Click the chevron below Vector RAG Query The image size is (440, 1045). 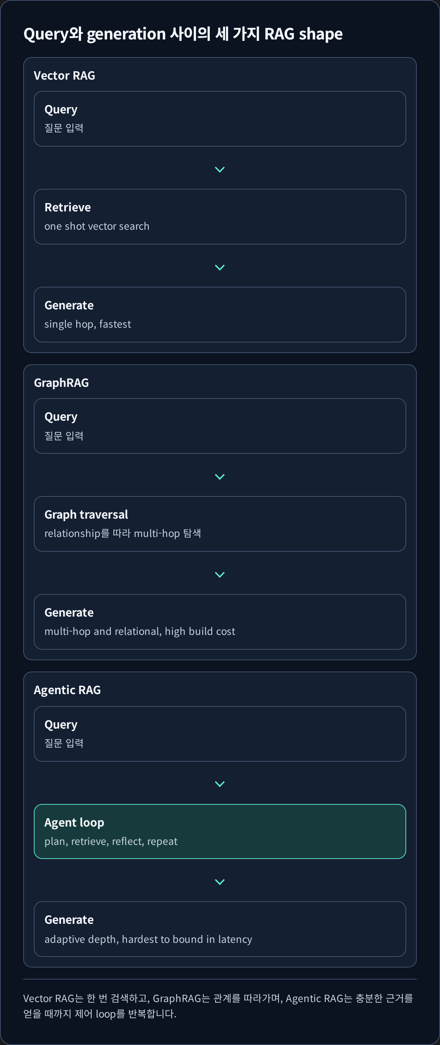click(220, 169)
